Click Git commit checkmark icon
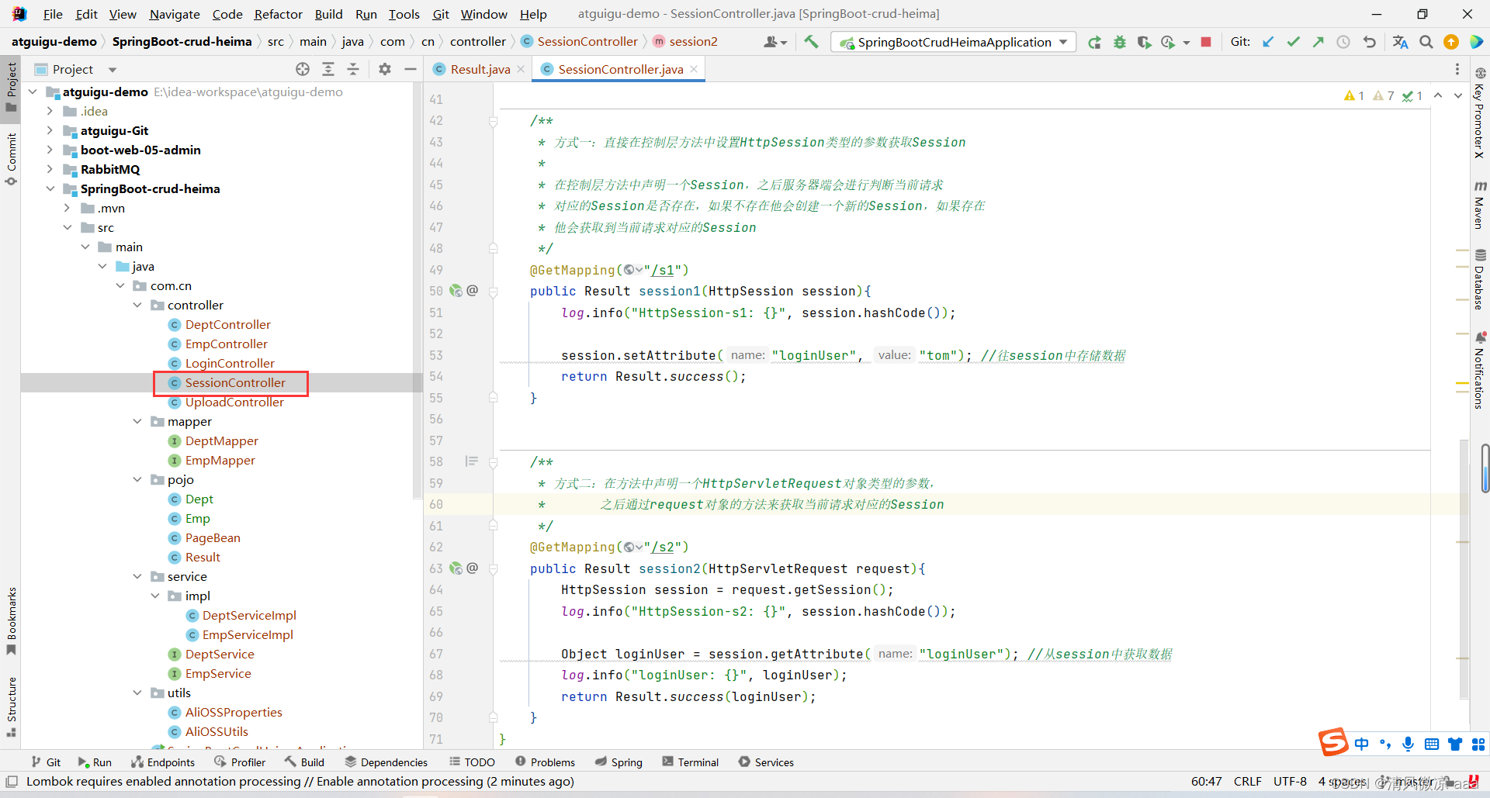The image size is (1490, 798). click(1293, 42)
